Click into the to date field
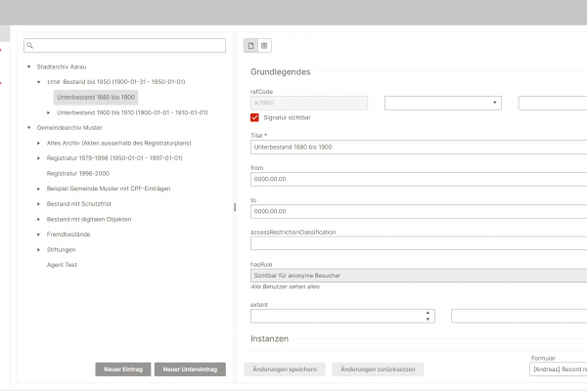This screenshot has height=391, width=587. (419, 211)
